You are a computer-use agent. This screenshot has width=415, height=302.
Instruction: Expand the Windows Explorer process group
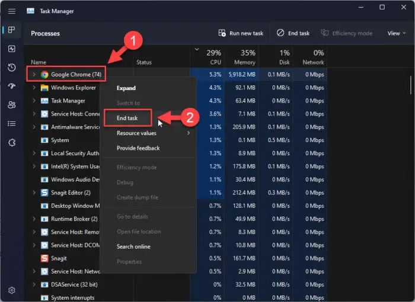(x=34, y=88)
